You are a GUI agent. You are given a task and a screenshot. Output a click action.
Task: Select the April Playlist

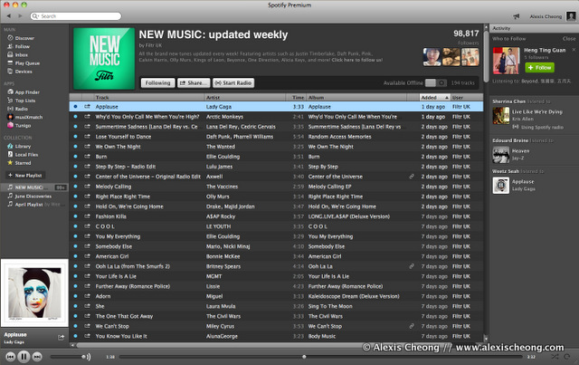34,204
